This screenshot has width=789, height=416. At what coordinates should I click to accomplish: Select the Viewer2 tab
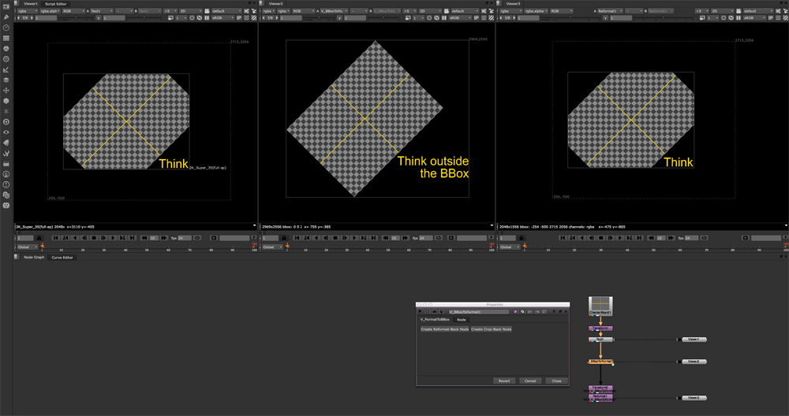tap(275, 3)
